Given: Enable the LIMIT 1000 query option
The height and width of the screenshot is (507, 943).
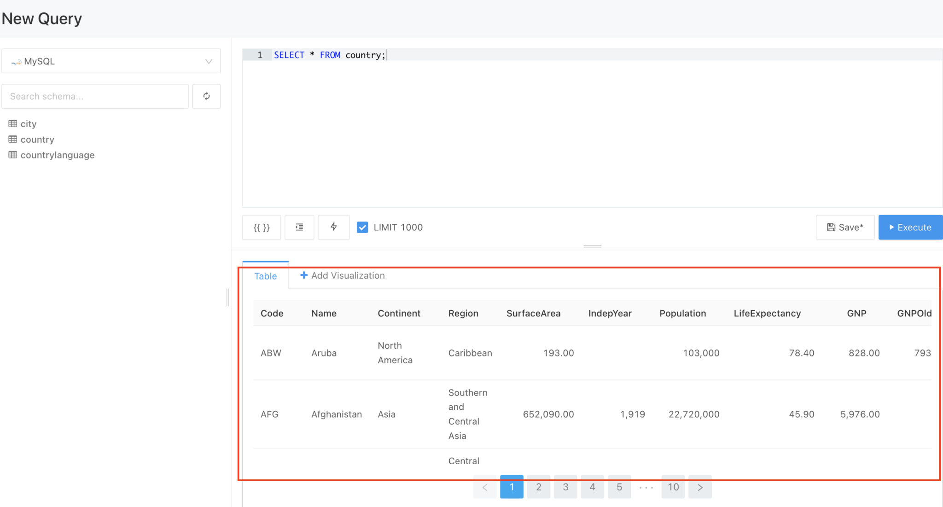Looking at the screenshot, I should (363, 227).
